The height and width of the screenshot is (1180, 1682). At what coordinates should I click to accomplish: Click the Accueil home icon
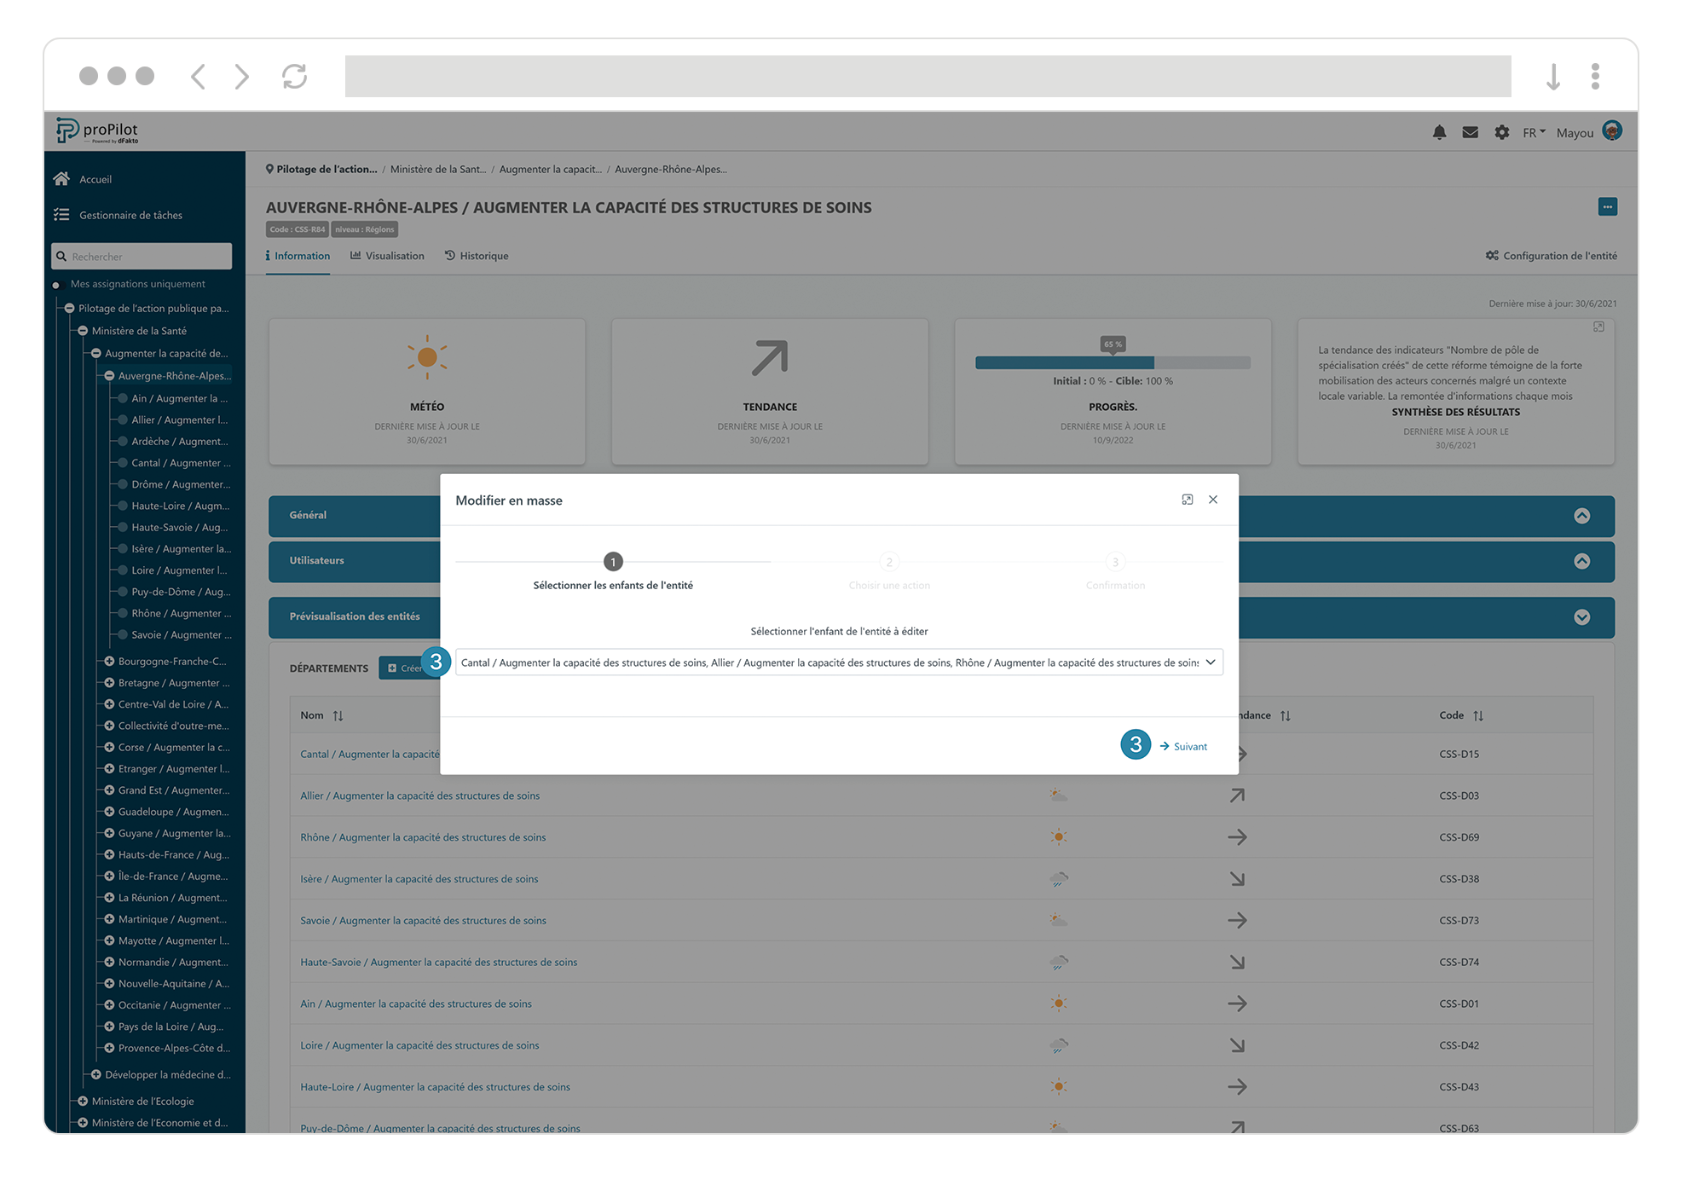click(x=61, y=179)
